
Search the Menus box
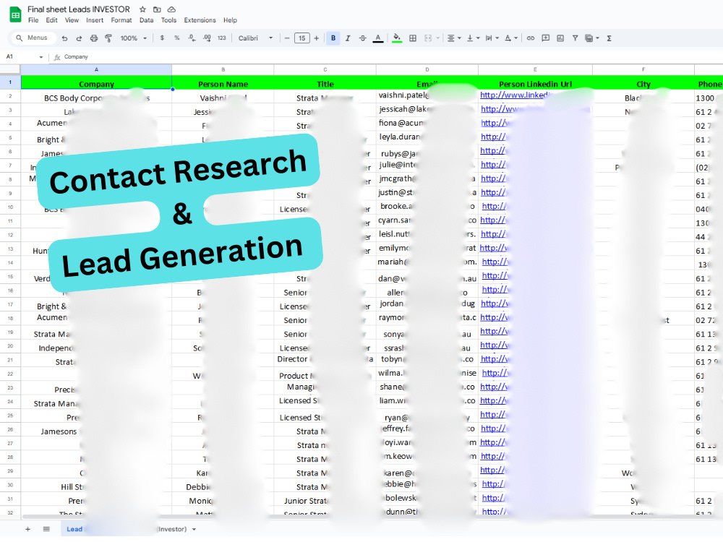click(33, 38)
